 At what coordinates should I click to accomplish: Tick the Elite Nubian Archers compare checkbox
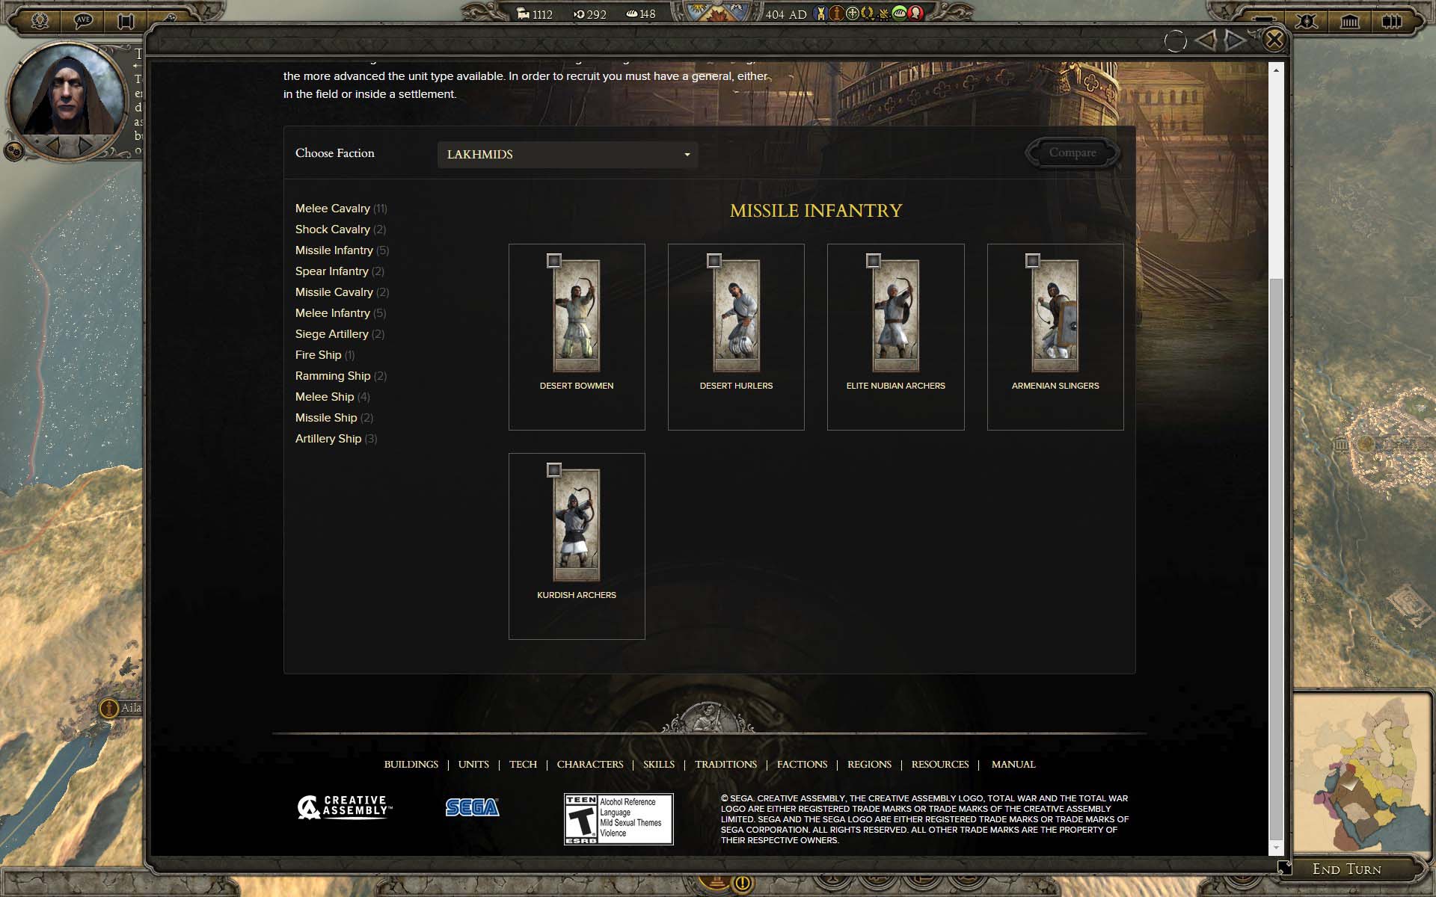874,261
